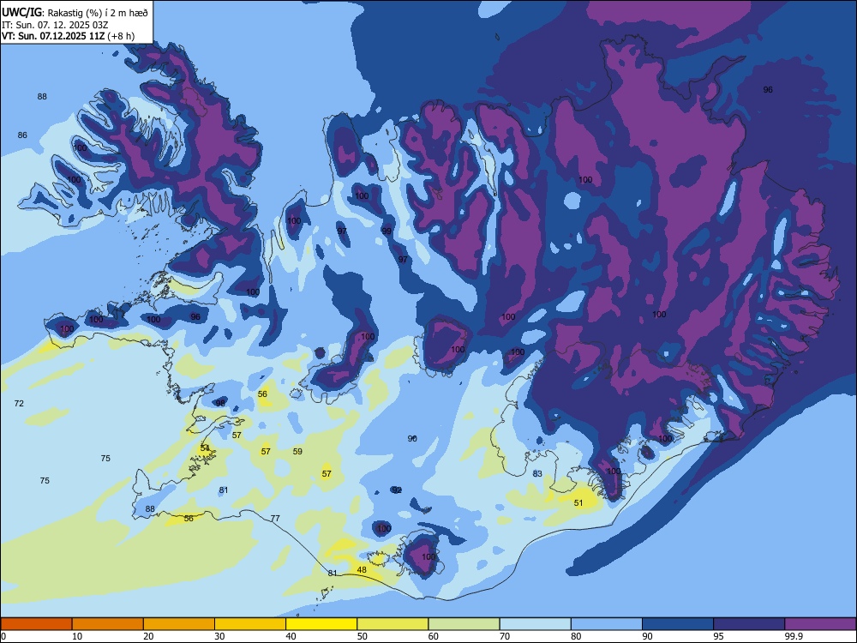
Task: Click the legend tick label '10'
Action: [77, 636]
